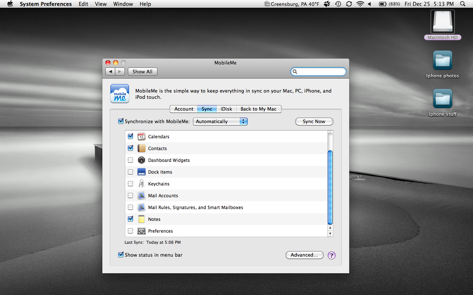The height and width of the screenshot is (295, 473).
Task: Click the Preferences gear icon in list
Action: pos(142,231)
